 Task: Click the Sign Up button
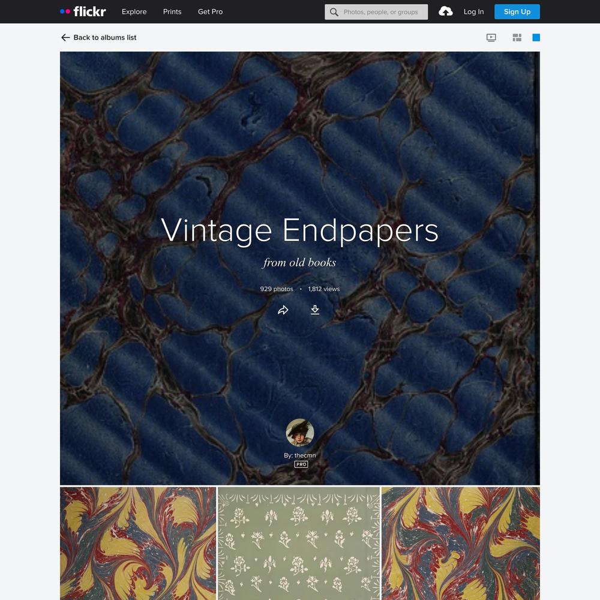tap(517, 12)
